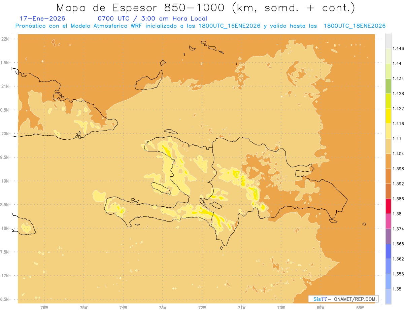Click the longitude label '70W'

pos(281,308)
